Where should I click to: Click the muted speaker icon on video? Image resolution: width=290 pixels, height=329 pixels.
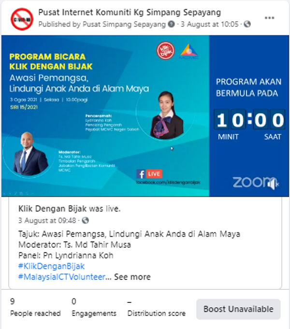point(273,184)
